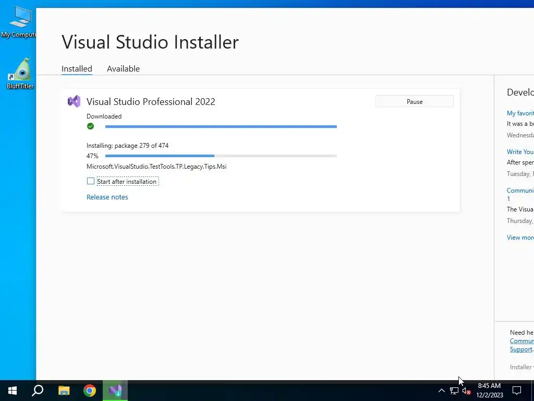Open the Windows Start menu
Image resolution: width=534 pixels, height=401 pixels.
click(x=13, y=391)
